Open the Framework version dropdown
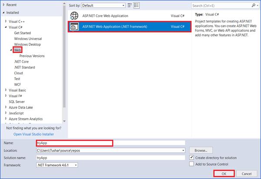Viewport: 261px width, 179px height. click(57, 165)
